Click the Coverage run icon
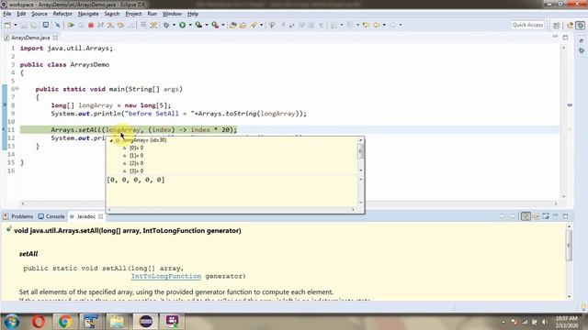The image size is (588, 330). tap(198, 25)
